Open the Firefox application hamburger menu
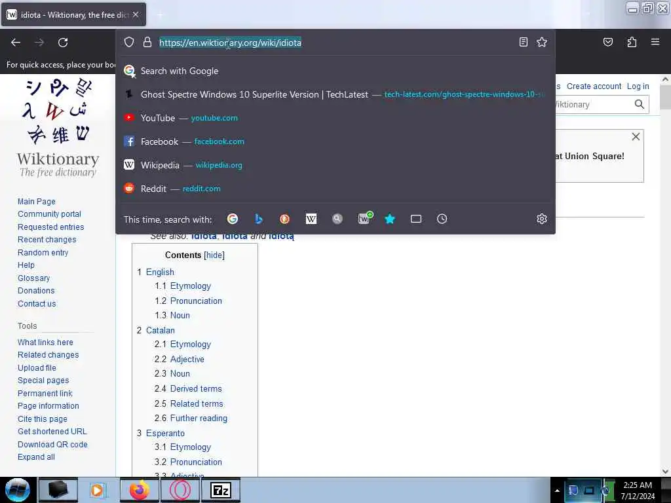Image resolution: width=671 pixels, height=503 pixels. click(655, 42)
